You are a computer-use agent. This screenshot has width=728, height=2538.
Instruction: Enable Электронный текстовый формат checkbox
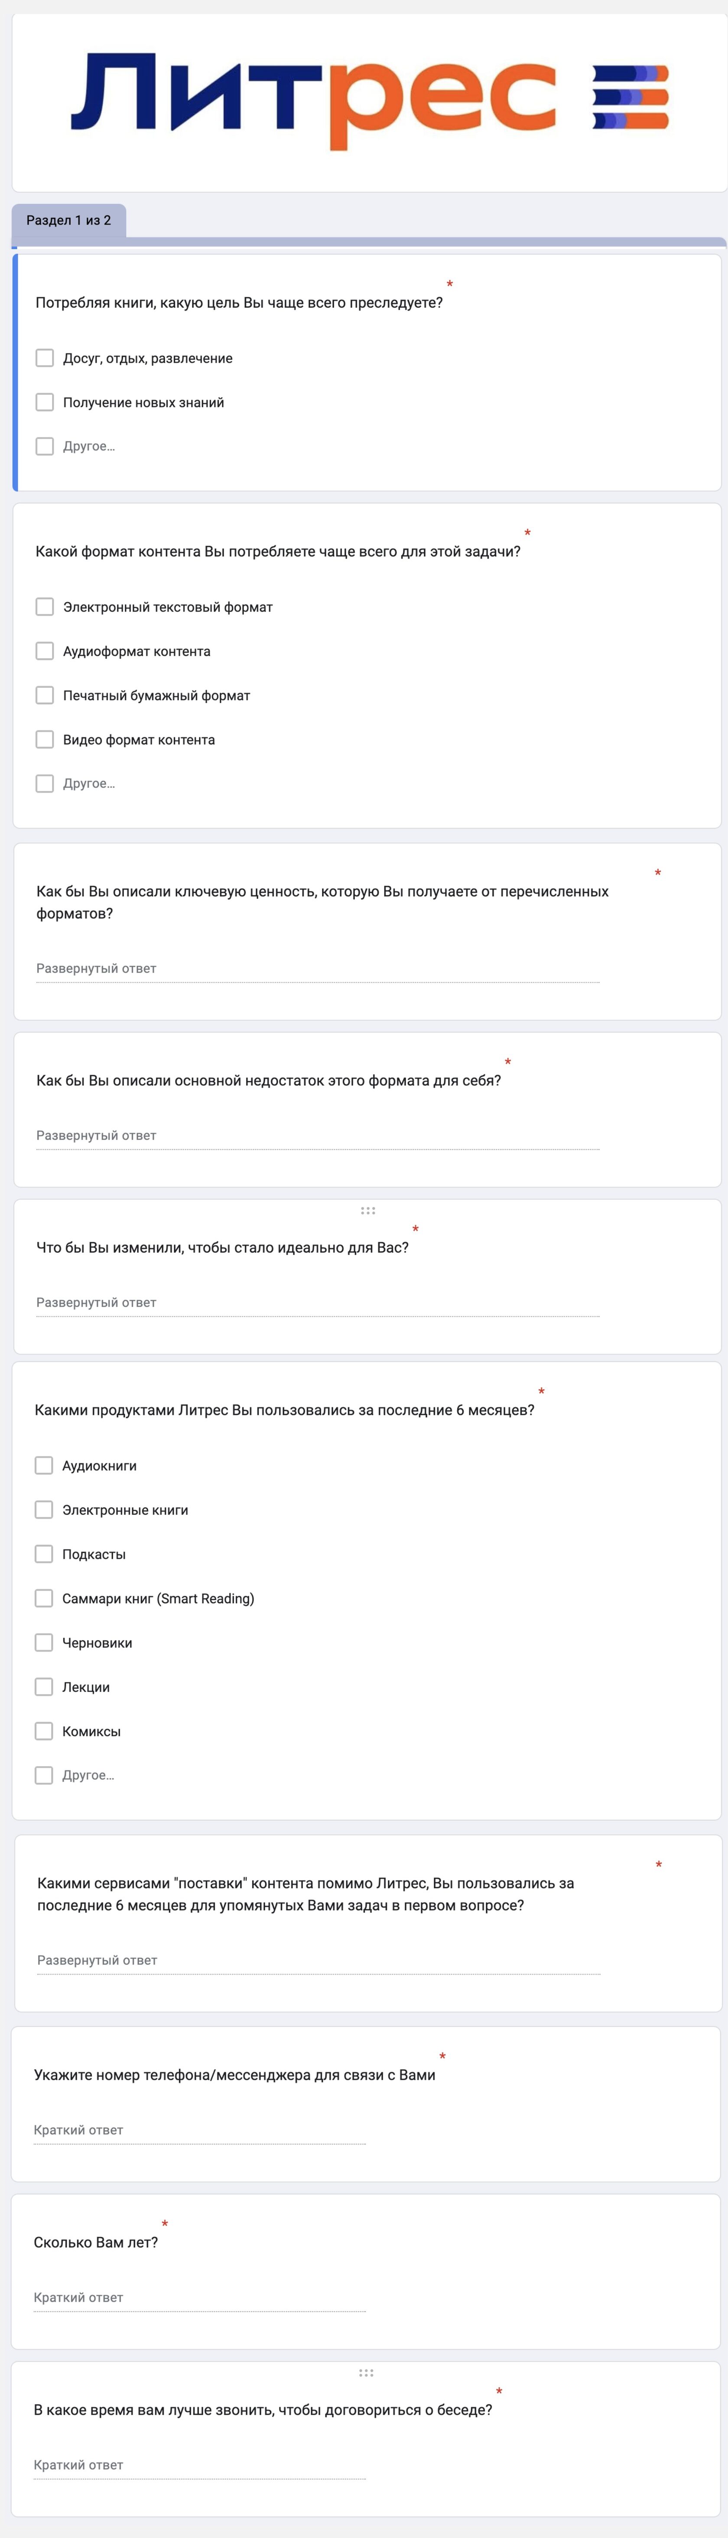click(x=44, y=607)
